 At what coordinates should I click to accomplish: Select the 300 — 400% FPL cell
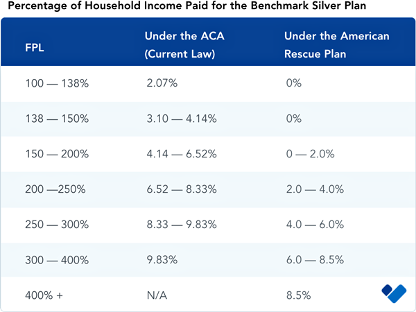click(x=56, y=260)
